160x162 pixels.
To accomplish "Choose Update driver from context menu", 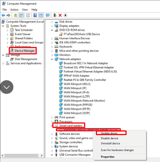I will coord(109,133).
